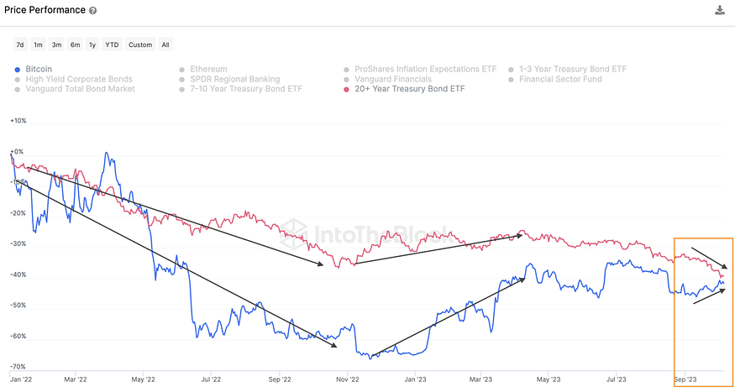
Task: Open the Custom date range picker
Action: [140, 44]
